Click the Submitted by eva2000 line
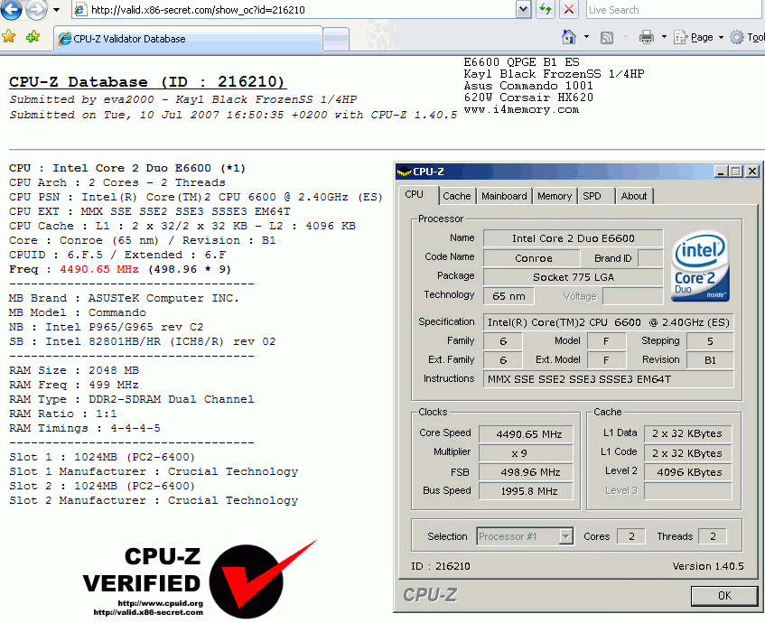765x623 pixels. [x=183, y=99]
